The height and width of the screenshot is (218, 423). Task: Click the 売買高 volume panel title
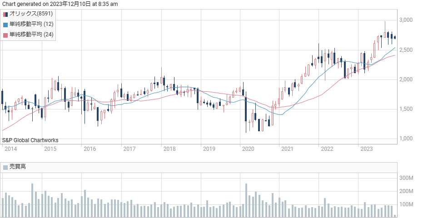[18, 167]
